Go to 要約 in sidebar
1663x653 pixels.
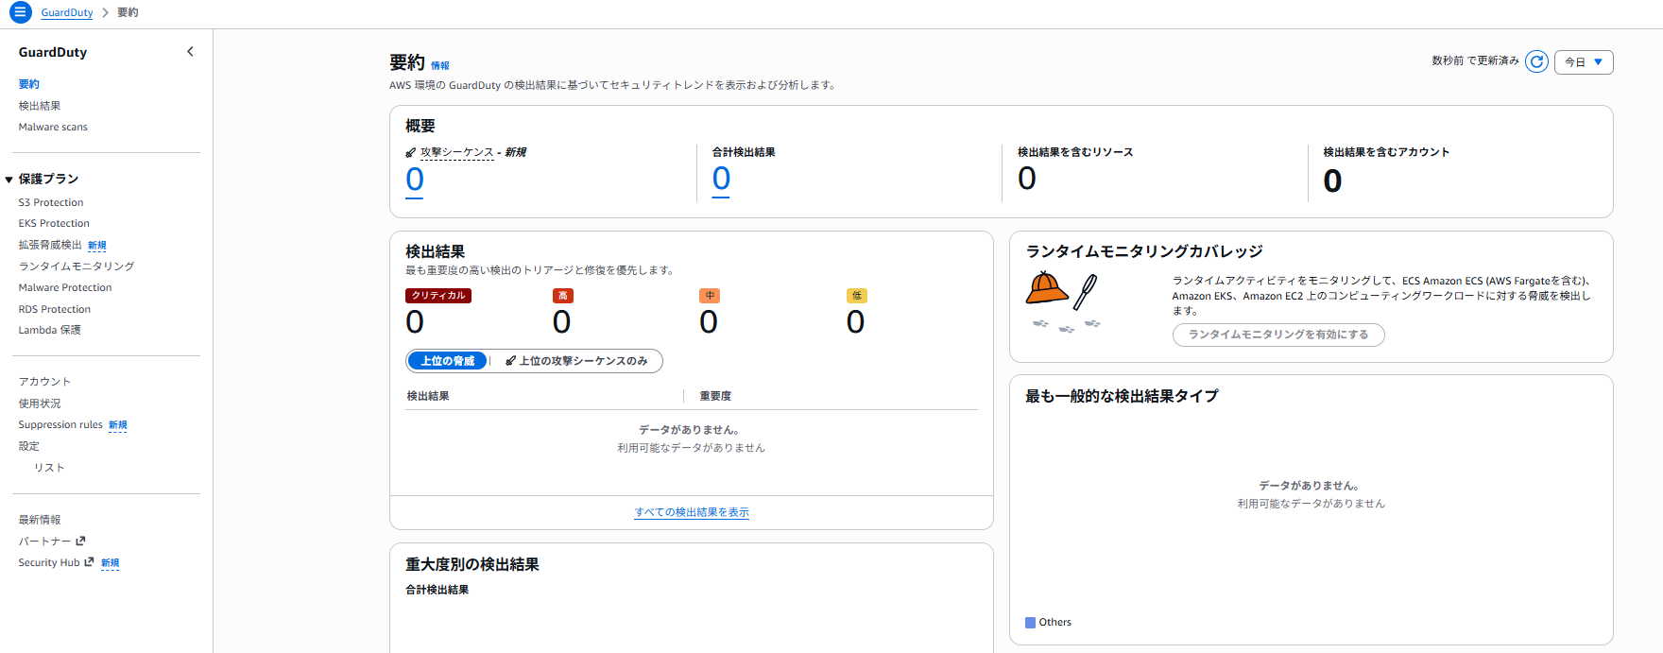pos(29,84)
